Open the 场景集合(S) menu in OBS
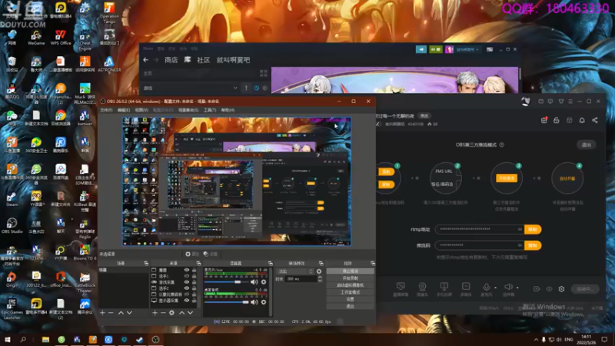 (x=188, y=110)
